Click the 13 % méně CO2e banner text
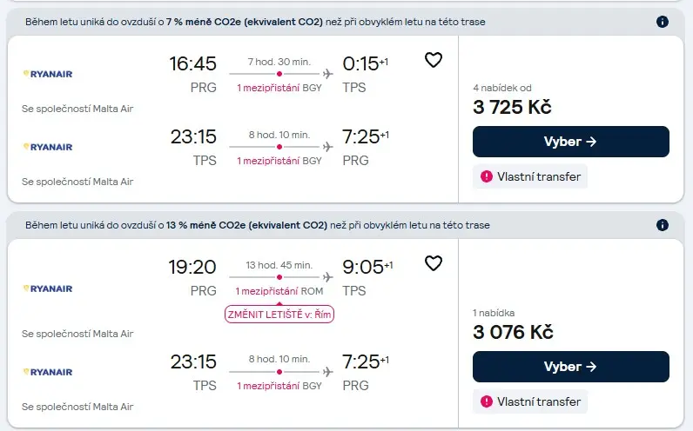 tap(257, 225)
